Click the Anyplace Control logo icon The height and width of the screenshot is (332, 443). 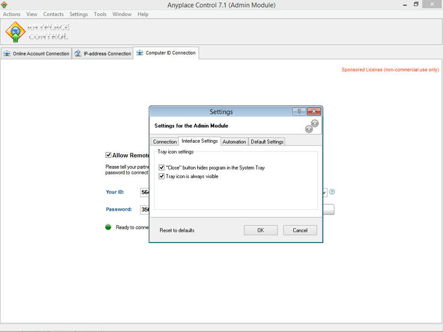click(16, 32)
